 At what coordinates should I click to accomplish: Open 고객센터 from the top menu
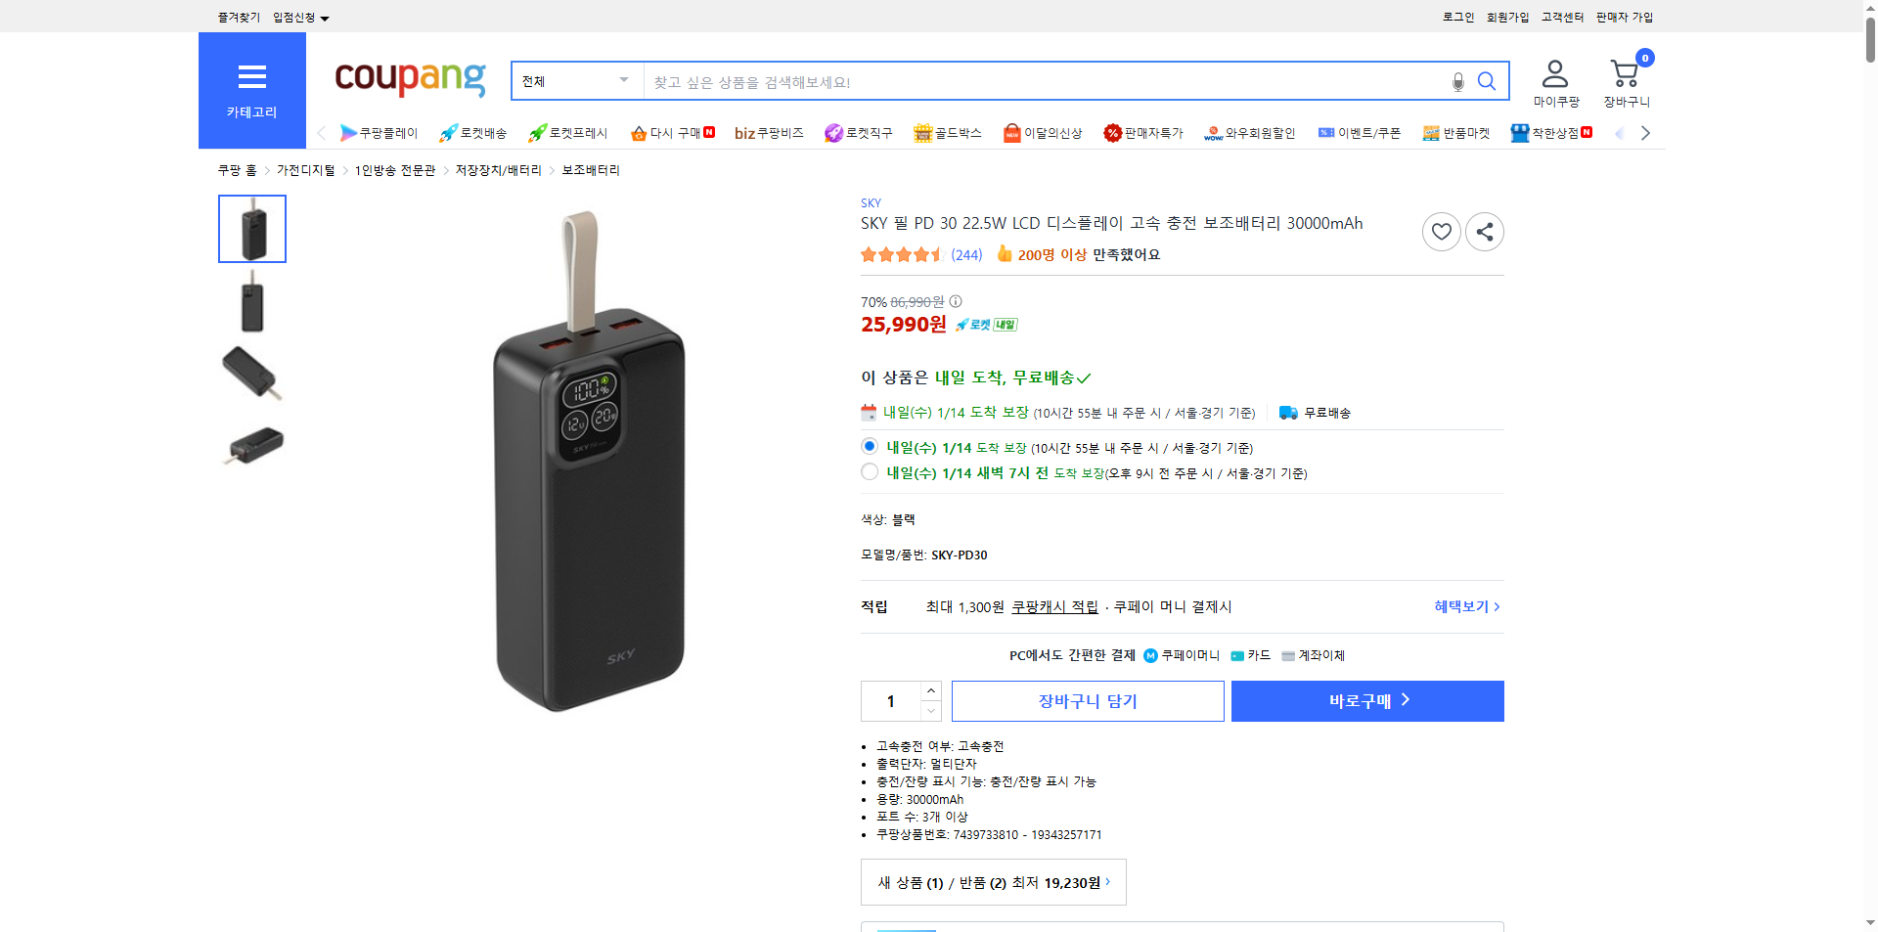(x=1562, y=17)
